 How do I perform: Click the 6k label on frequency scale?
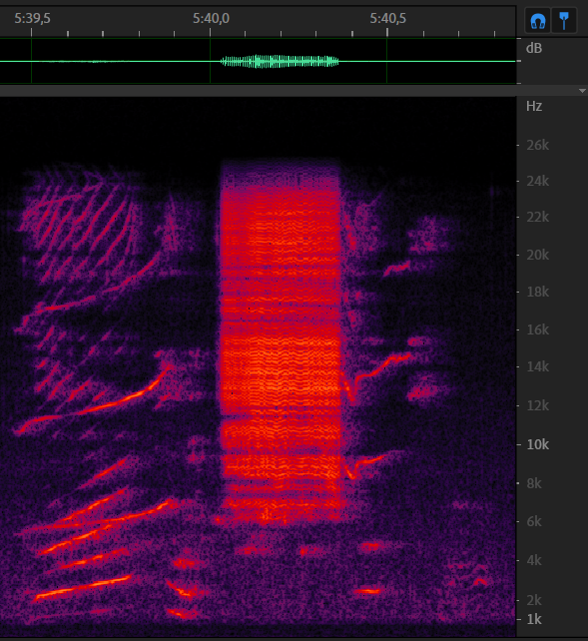tap(534, 521)
